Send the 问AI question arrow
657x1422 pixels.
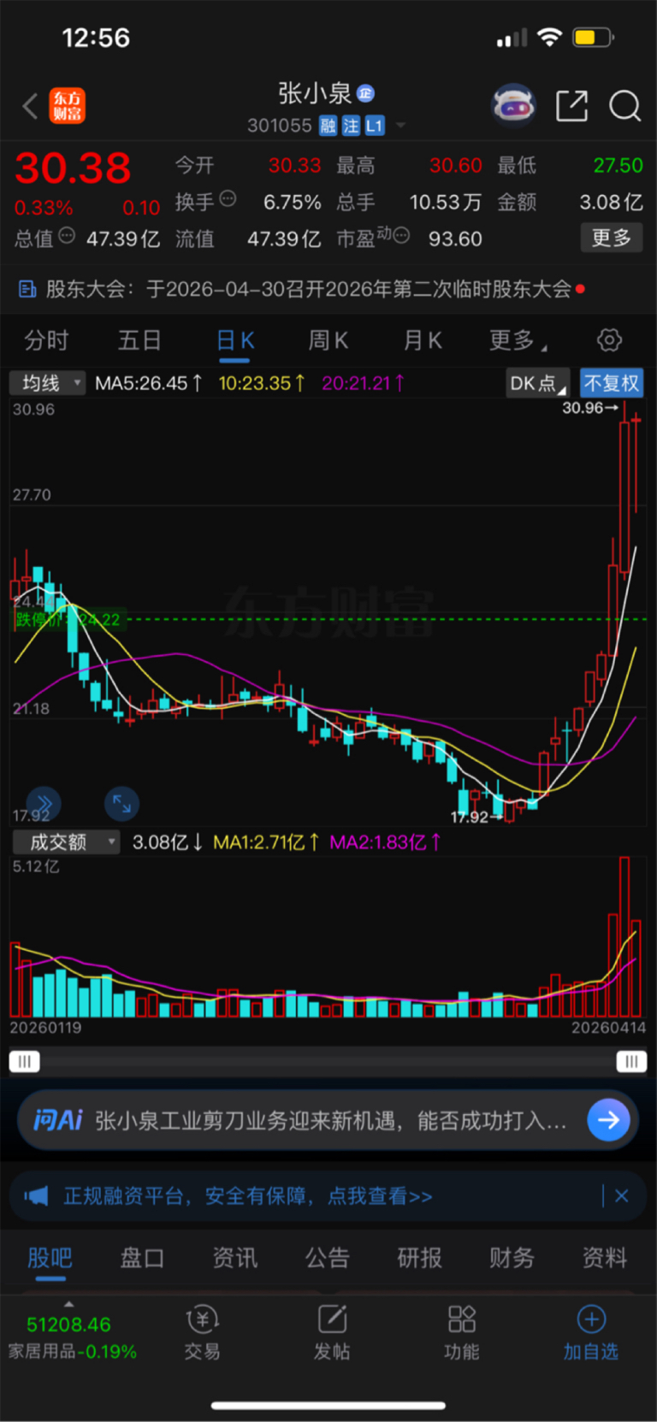pos(608,1119)
